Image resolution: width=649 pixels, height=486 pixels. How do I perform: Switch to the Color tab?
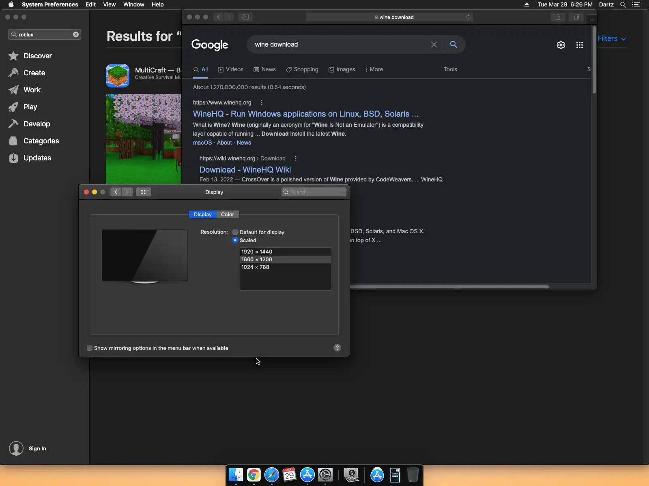(228, 214)
